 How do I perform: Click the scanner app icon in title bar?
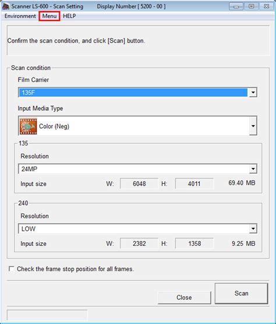tap(6, 6)
